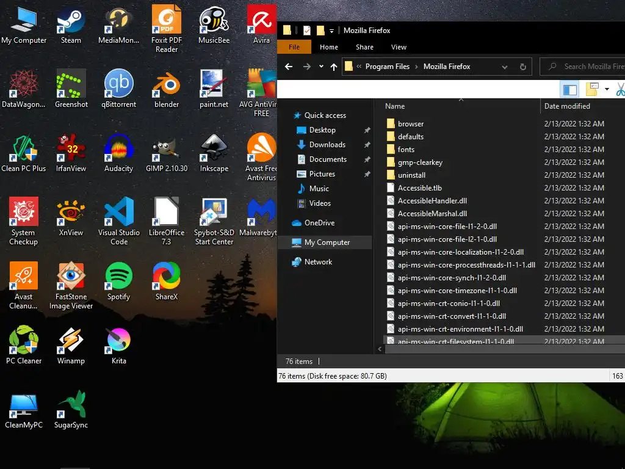Select the XnView desktop shortcut

coord(71,218)
